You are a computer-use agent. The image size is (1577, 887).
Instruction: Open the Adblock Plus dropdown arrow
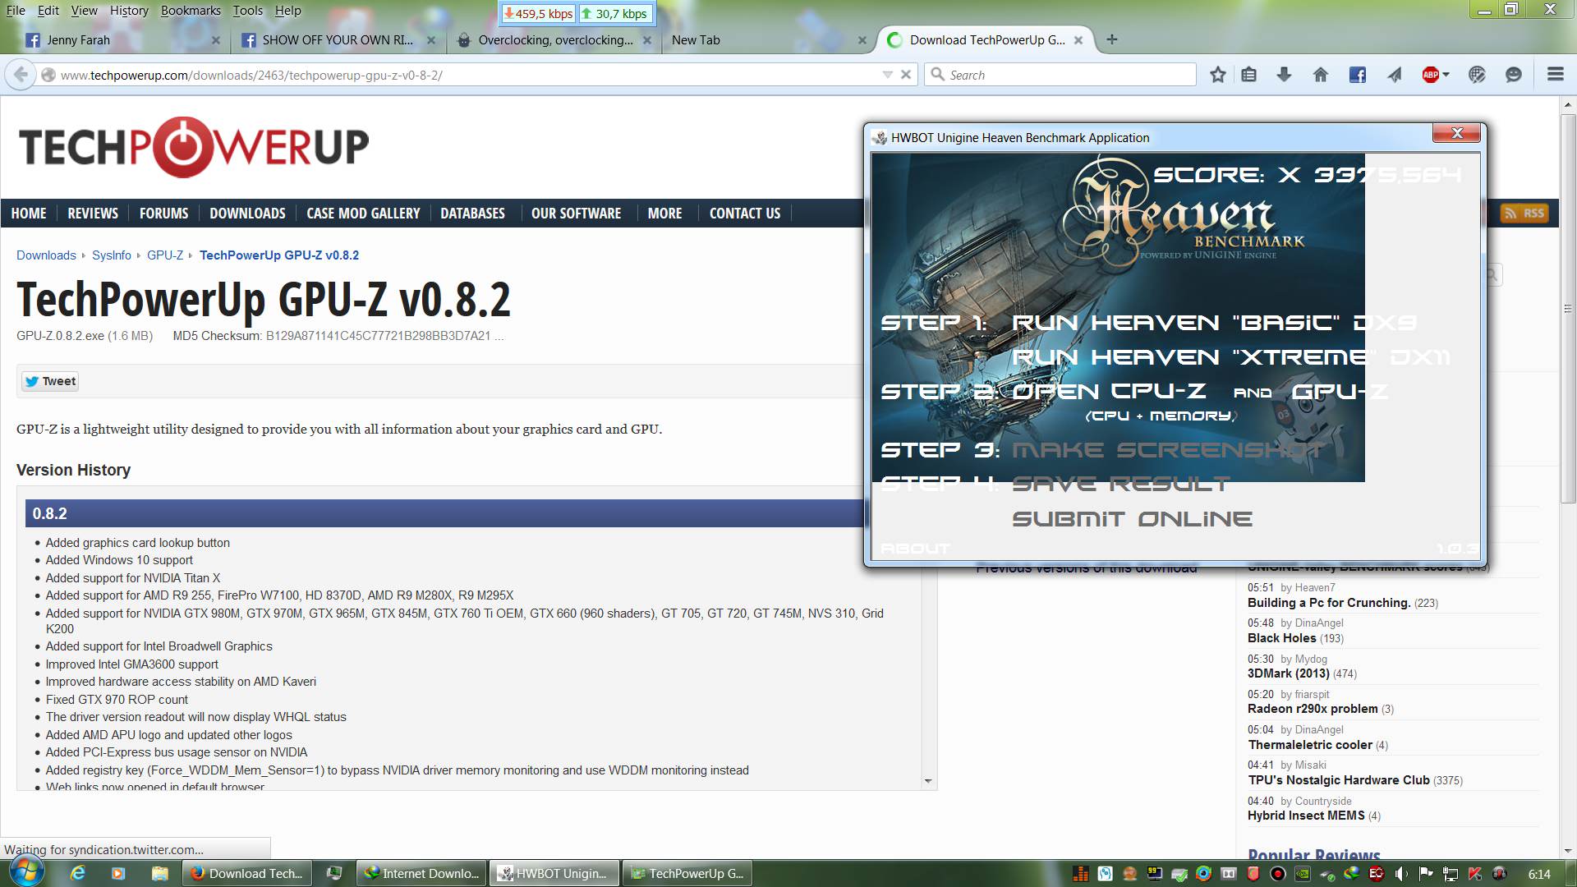click(x=1446, y=75)
